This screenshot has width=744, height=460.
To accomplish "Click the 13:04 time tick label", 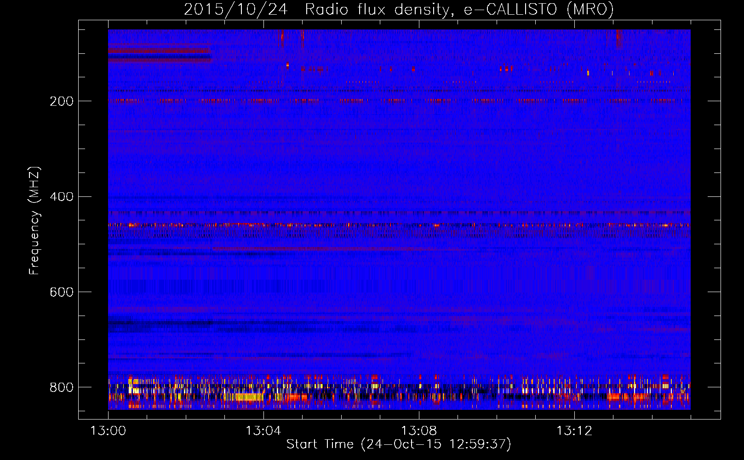I will click(263, 431).
